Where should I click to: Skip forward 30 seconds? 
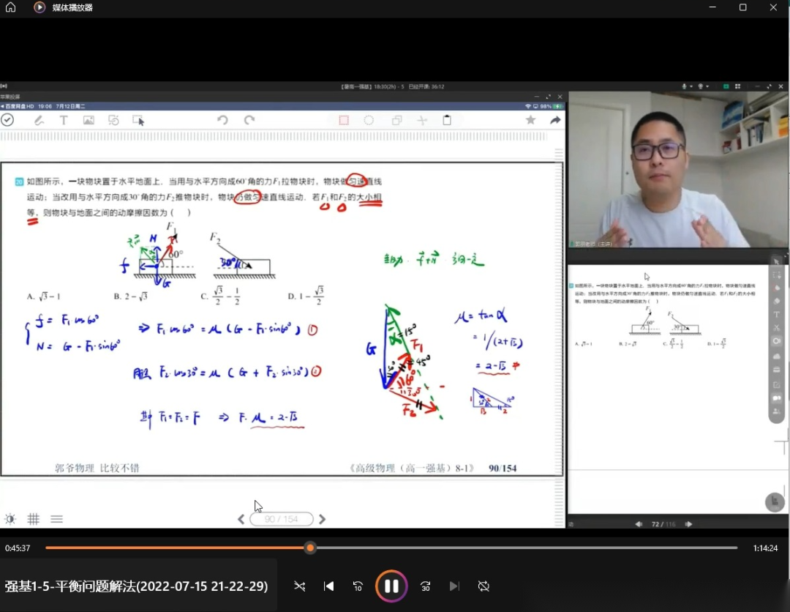tap(426, 586)
